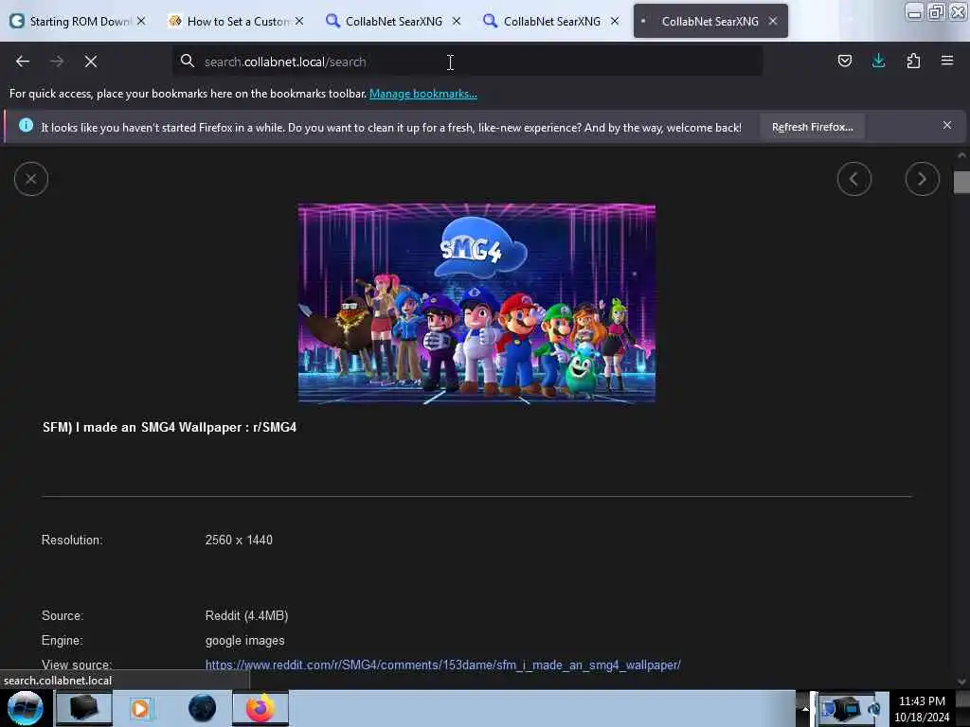Image resolution: width=970 pixels, height=727 pixels.
Task: Open the reddit.com view source link
Action: tap(443, 665)
